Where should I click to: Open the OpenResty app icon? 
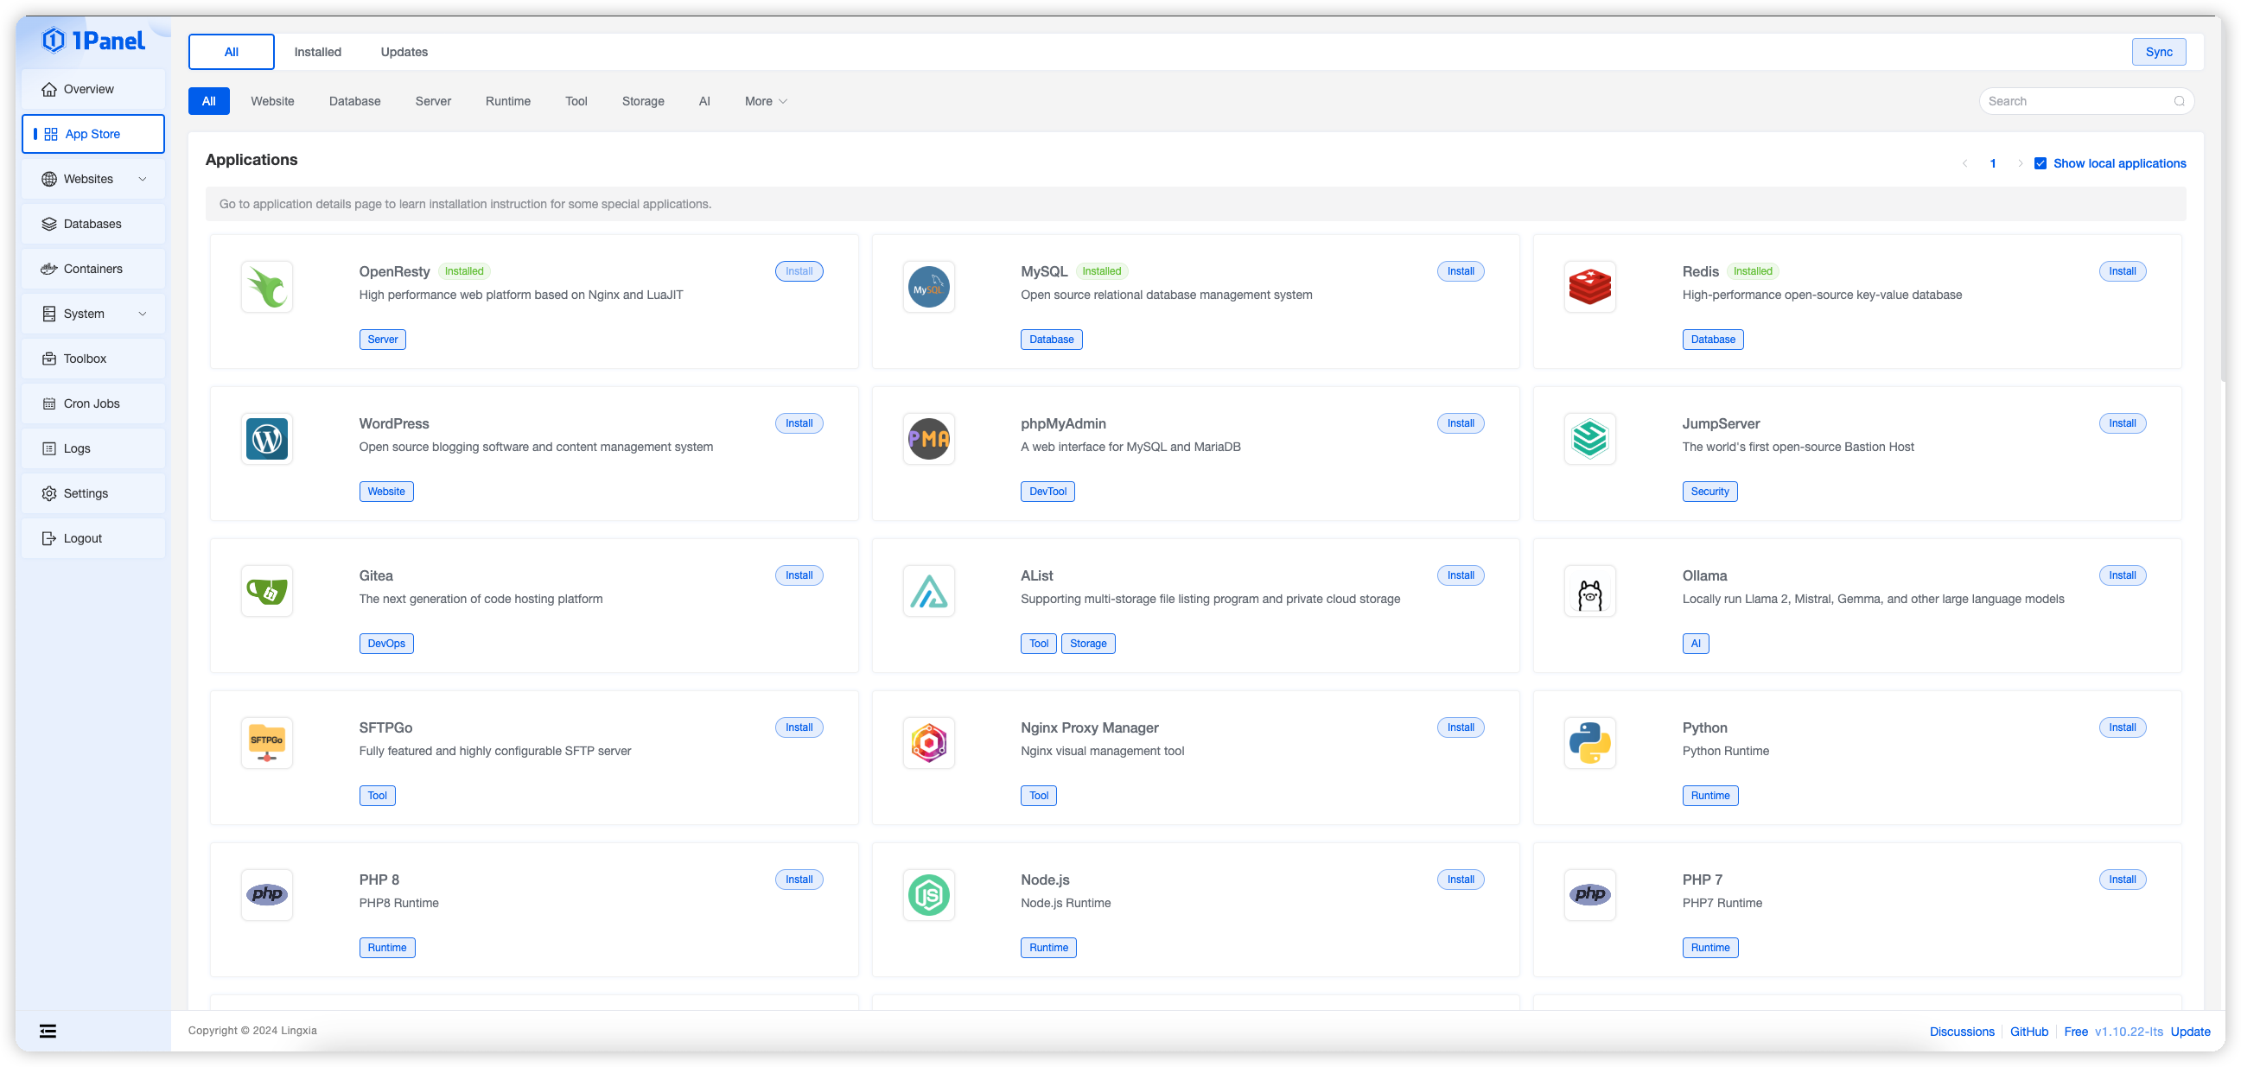267,287
